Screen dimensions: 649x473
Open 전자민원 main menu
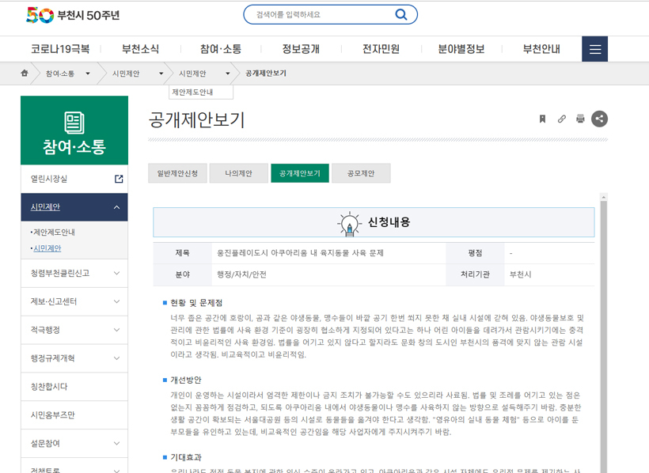381,49
